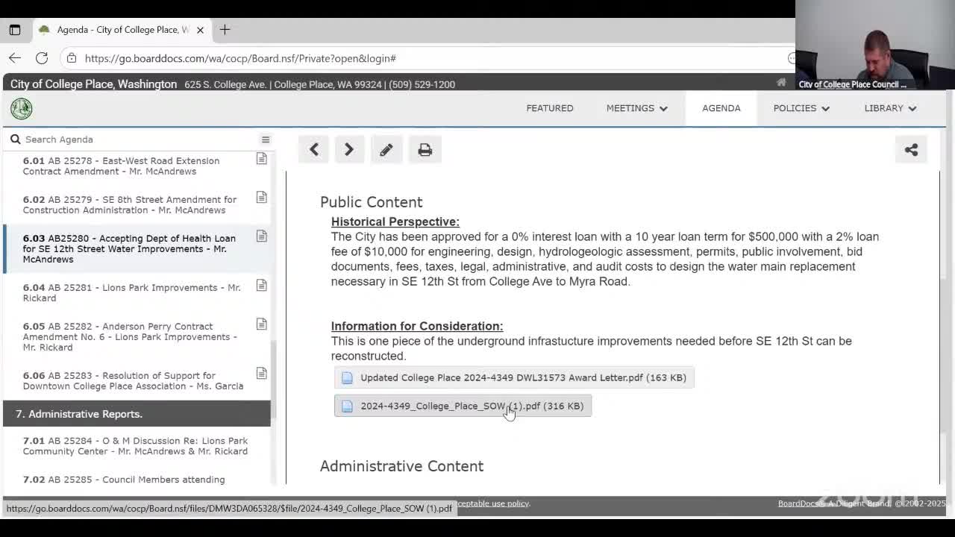
Task: Click the pencil edit icon
Action: [386, 150]
